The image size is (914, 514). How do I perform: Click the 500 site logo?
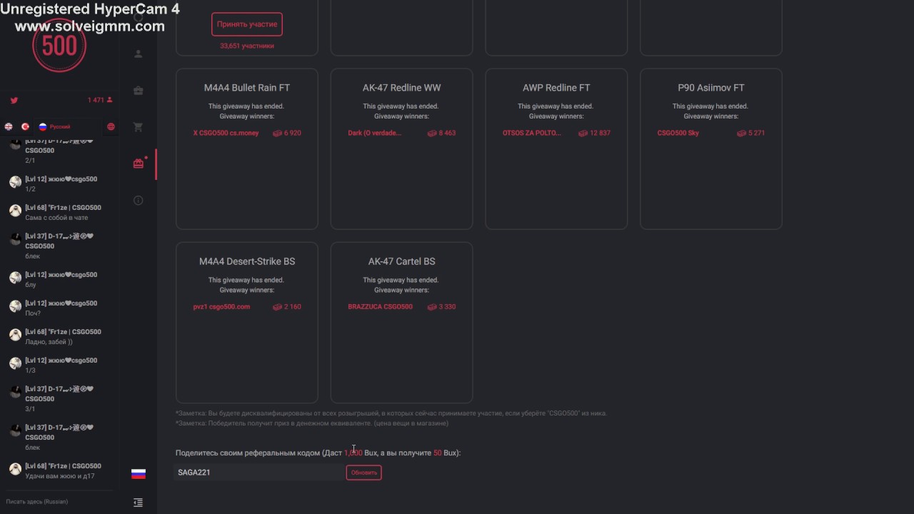click(x=59, y=45)
